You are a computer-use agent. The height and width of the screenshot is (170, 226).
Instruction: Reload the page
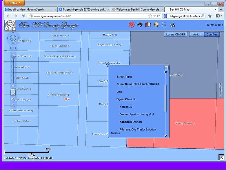tap(158, 16)
